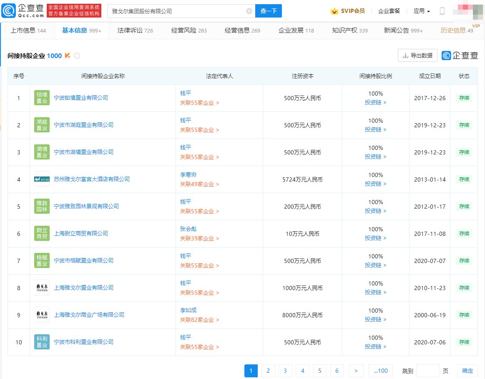This screenshot has height=379, width=485.
Task: Clear the search box via the X icon
Action: tap(249, 10)
